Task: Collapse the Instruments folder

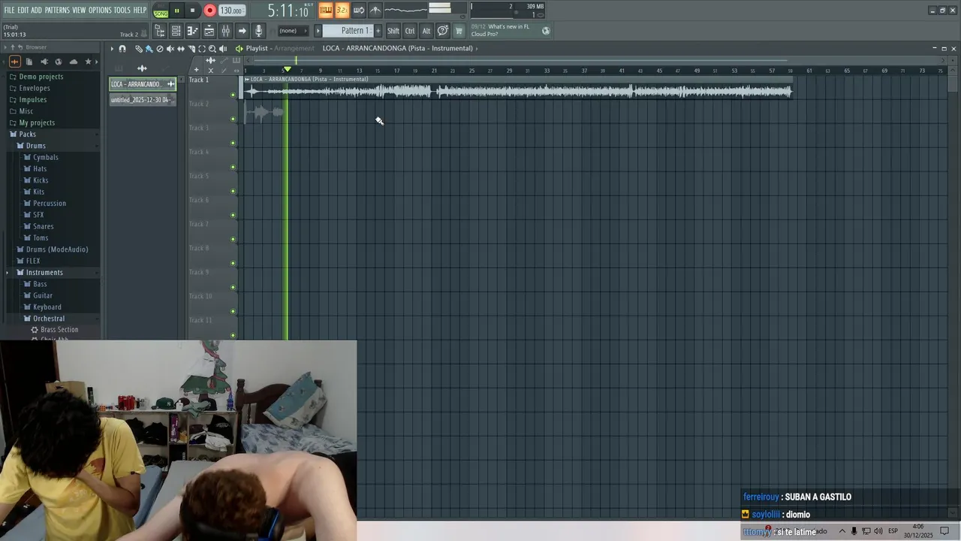Action: click(44, 272)
